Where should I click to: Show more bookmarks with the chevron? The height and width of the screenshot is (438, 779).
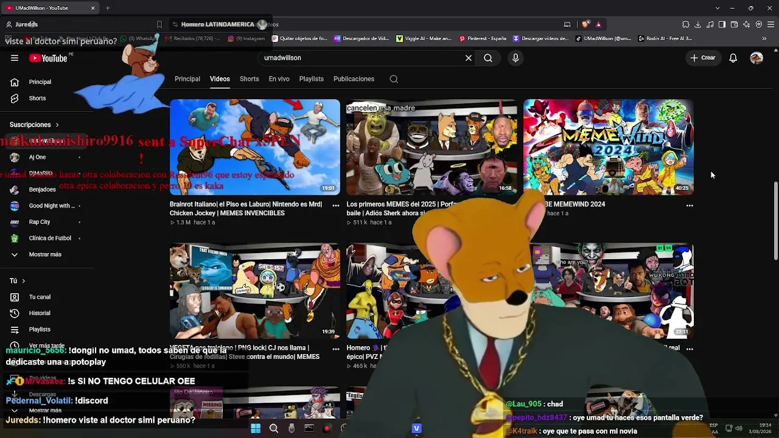click(764, 38)
